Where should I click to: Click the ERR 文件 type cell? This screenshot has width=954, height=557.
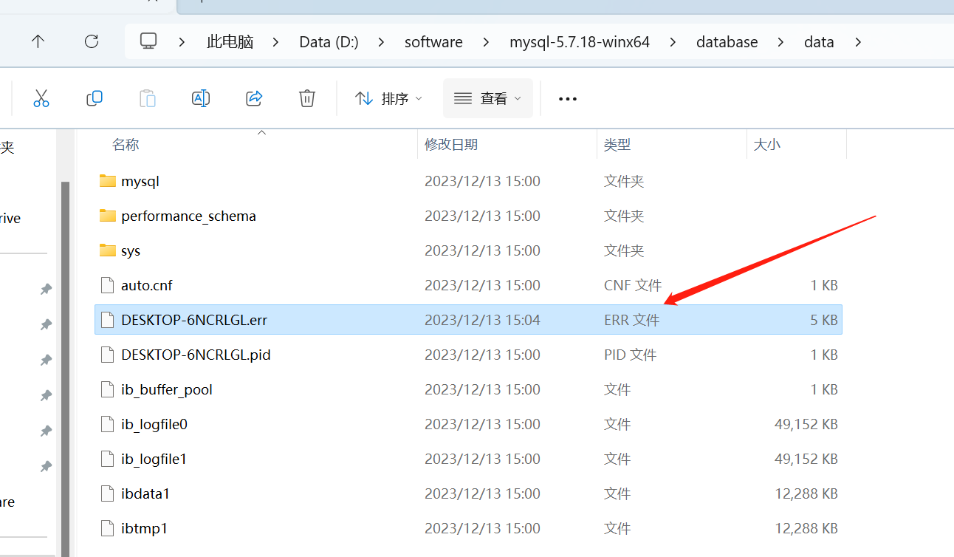tap(631, 320)
